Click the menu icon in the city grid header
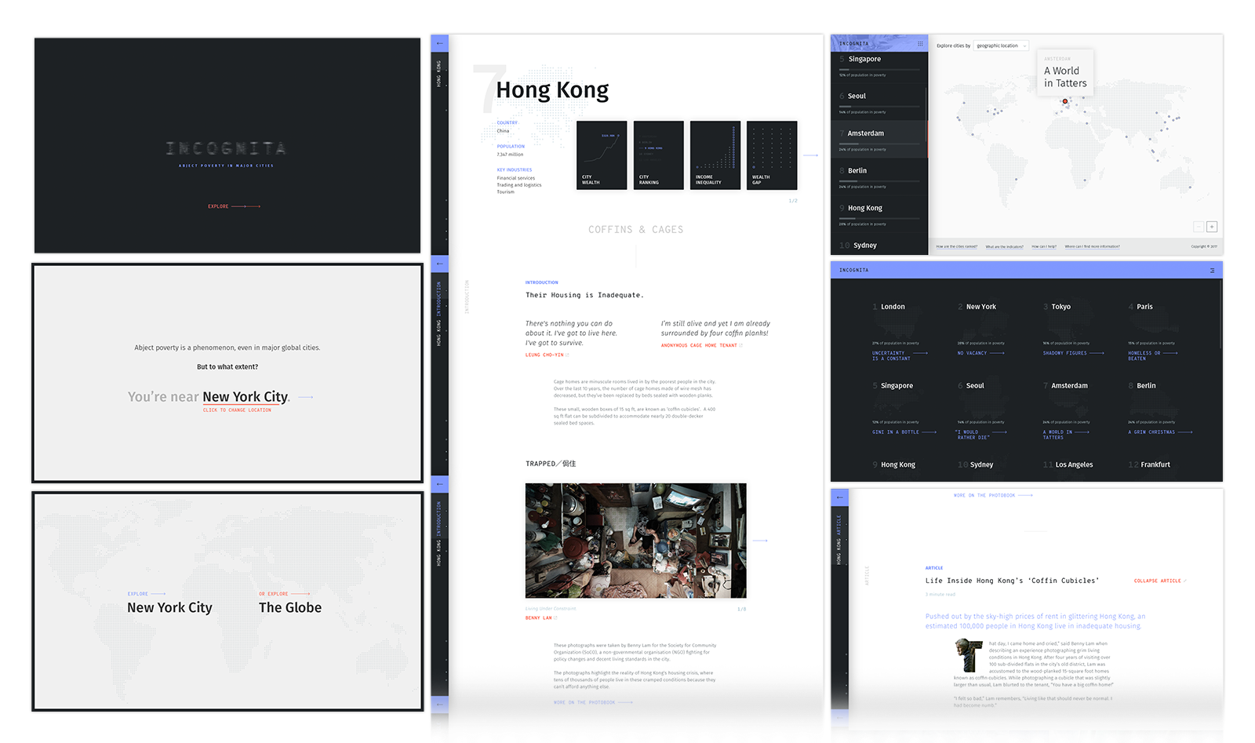Viewport: 1255px width, 743px height. pyautogui.click(x=1212, y=270)
